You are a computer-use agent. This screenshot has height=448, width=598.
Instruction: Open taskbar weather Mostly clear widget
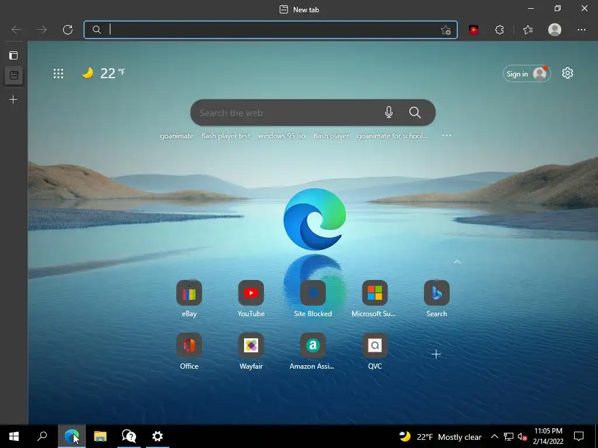tap(440, 436)
